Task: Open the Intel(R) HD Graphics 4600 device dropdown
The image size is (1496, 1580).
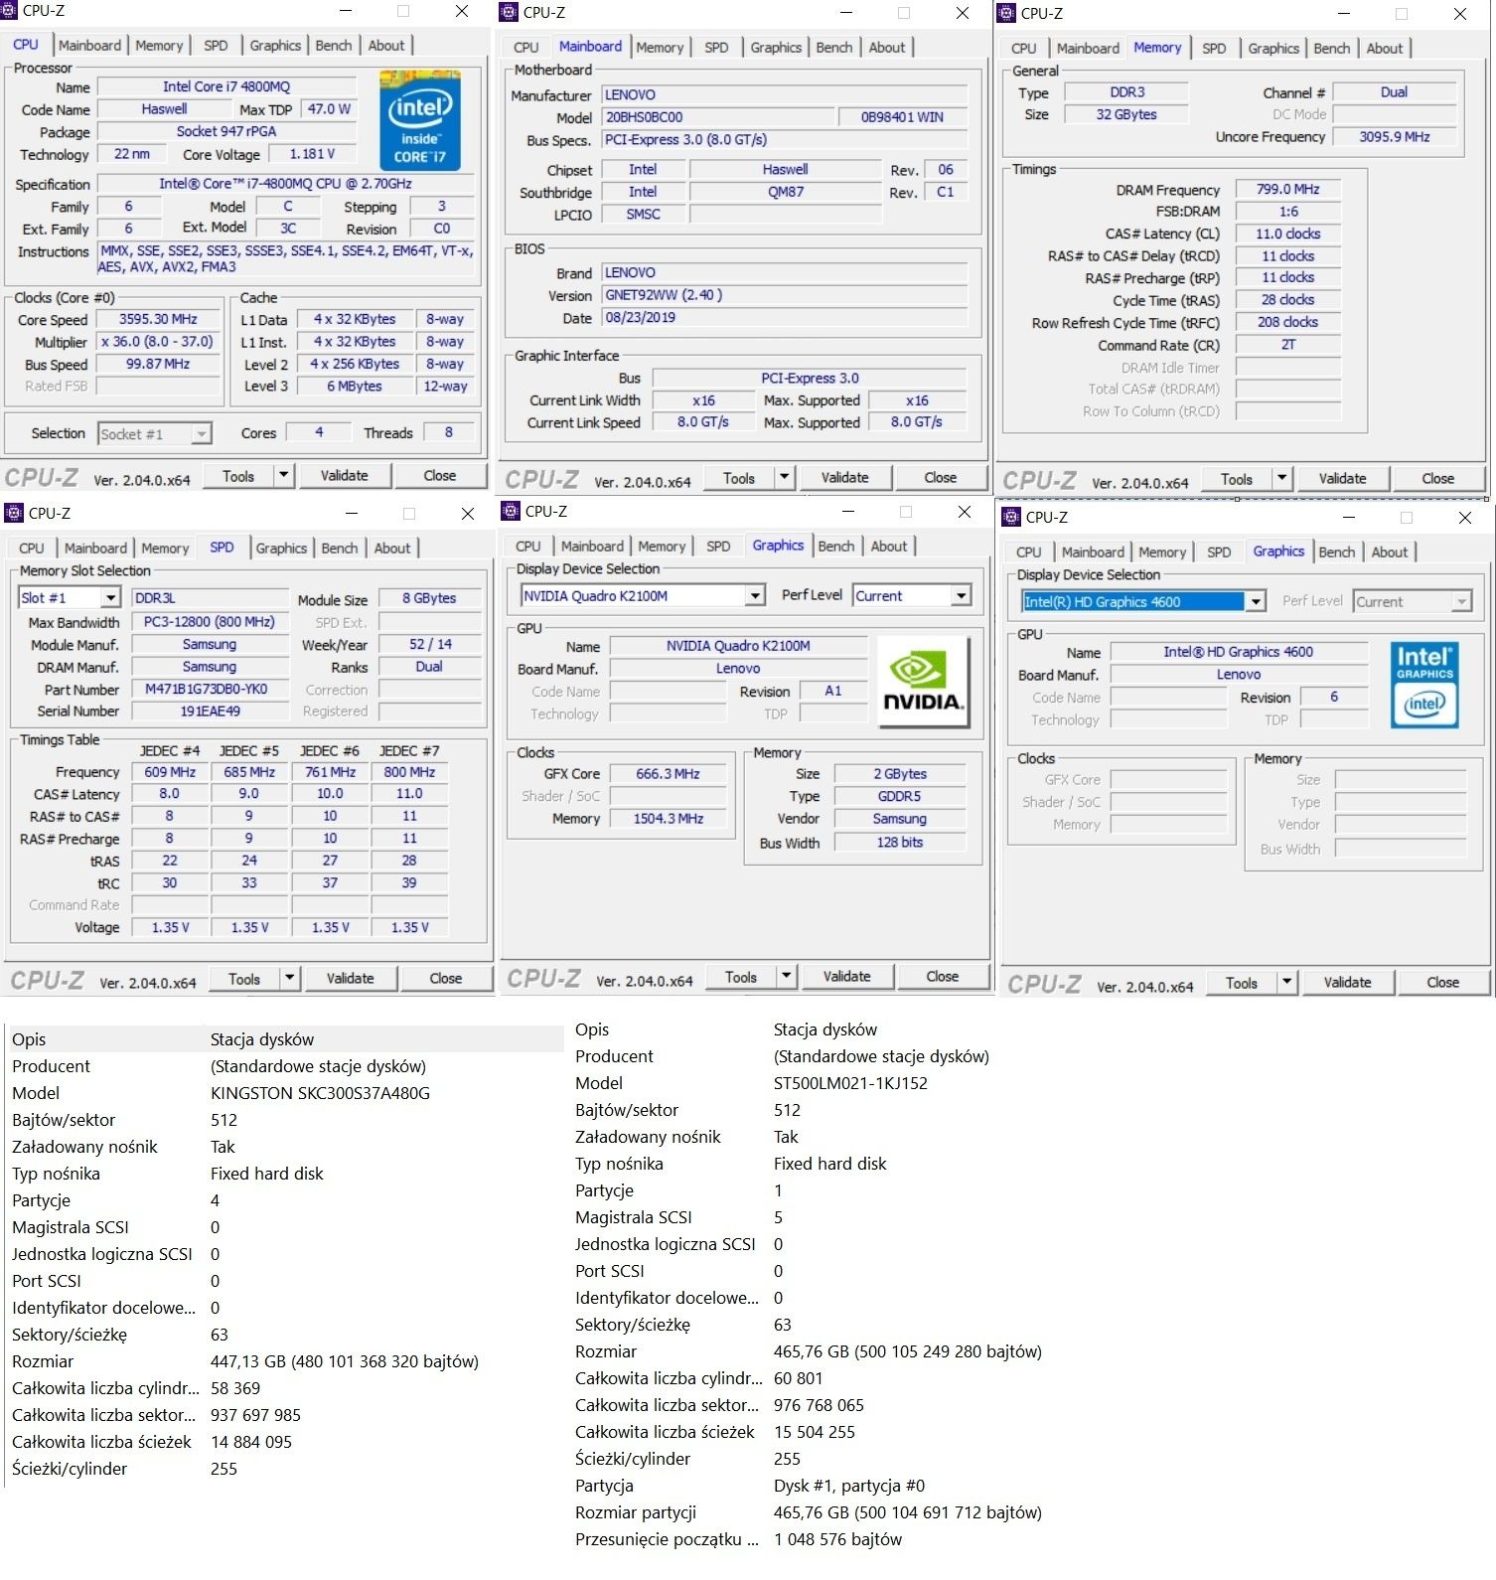Action: [1256, 602]
